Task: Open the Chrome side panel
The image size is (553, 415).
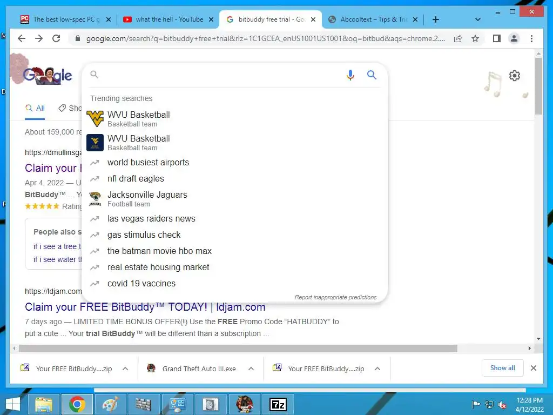Action: [497, 38]
